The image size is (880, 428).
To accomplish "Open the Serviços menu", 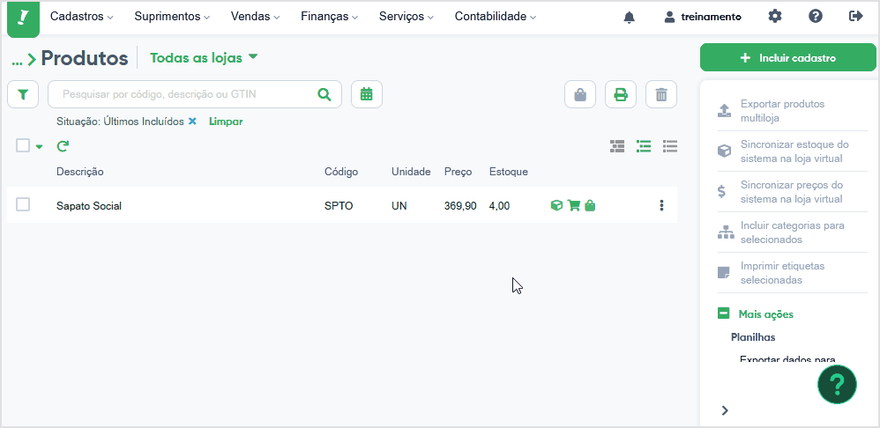I will tap(406, 17).
